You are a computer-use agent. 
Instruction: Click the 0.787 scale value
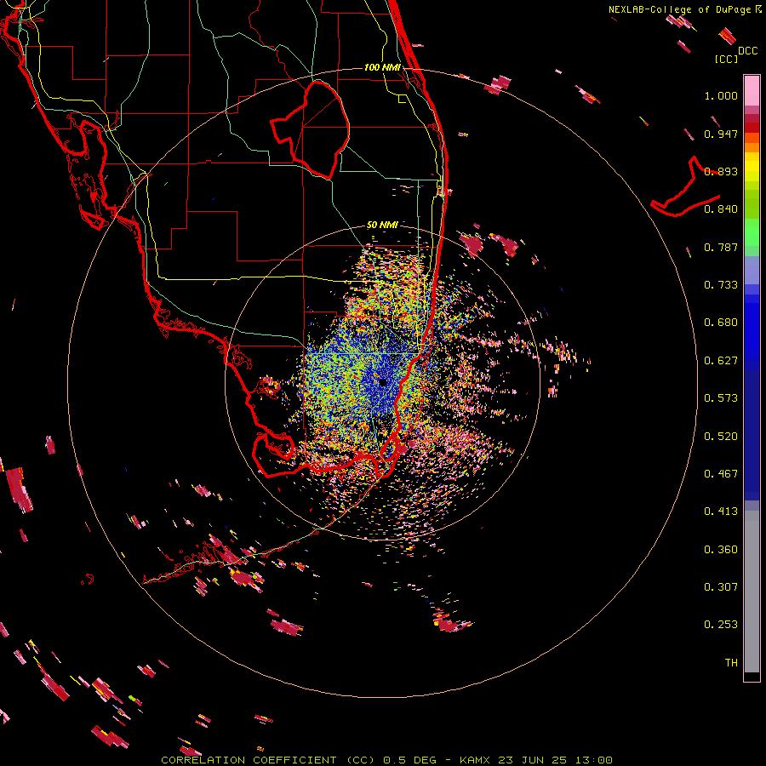(721, 247)
